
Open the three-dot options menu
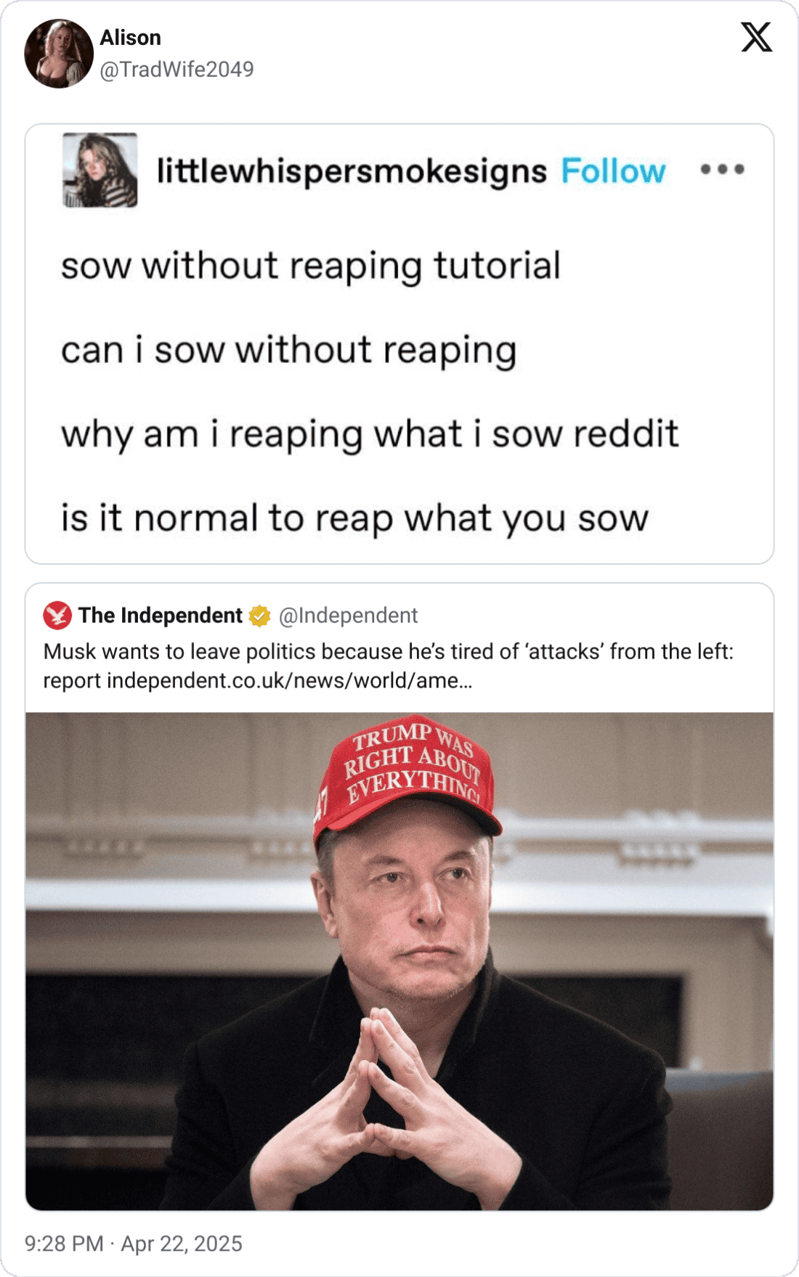pyautogui.click(x=722, y=169)
